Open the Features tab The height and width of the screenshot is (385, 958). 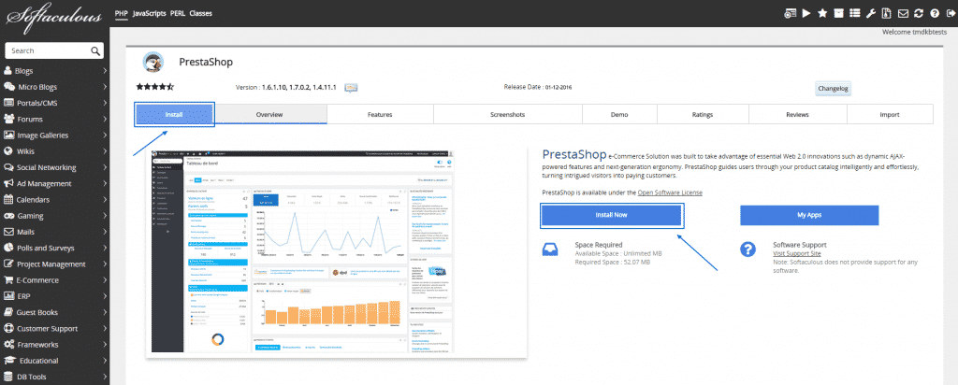pos(380,114)
